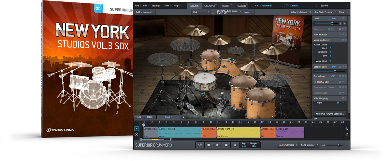Screen dimensions: 391x161
Task: Collapse the Voice and Layer section
Action: click(346, 40)
